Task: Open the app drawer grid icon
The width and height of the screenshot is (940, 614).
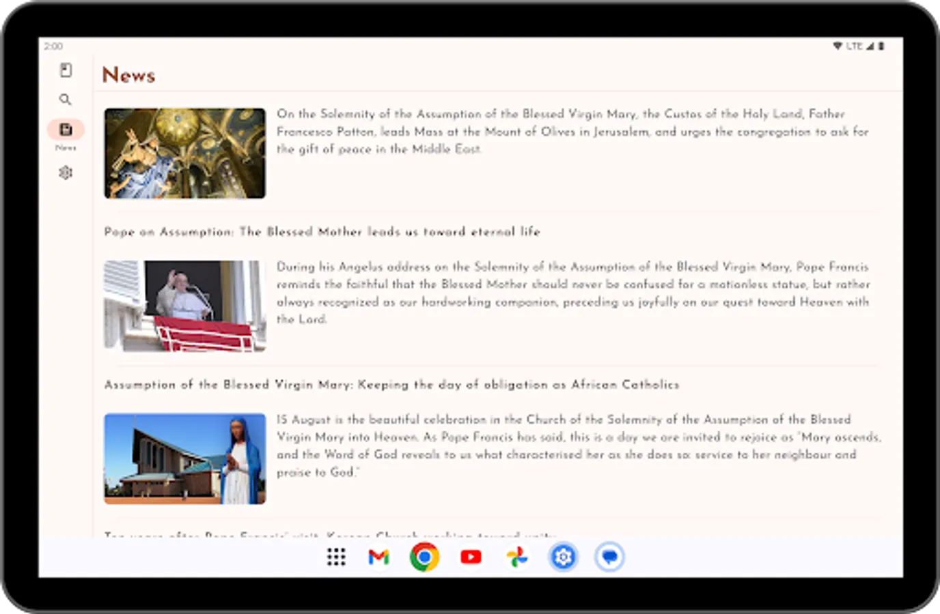Action: pyautogui.click(x=335, y=557)
